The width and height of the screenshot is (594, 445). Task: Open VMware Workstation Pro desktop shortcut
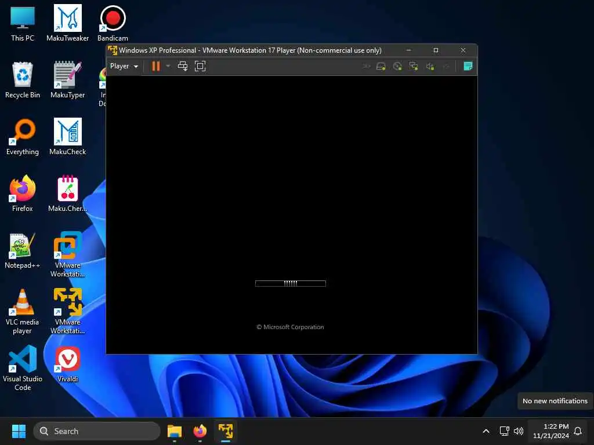[x=67, y=255]
